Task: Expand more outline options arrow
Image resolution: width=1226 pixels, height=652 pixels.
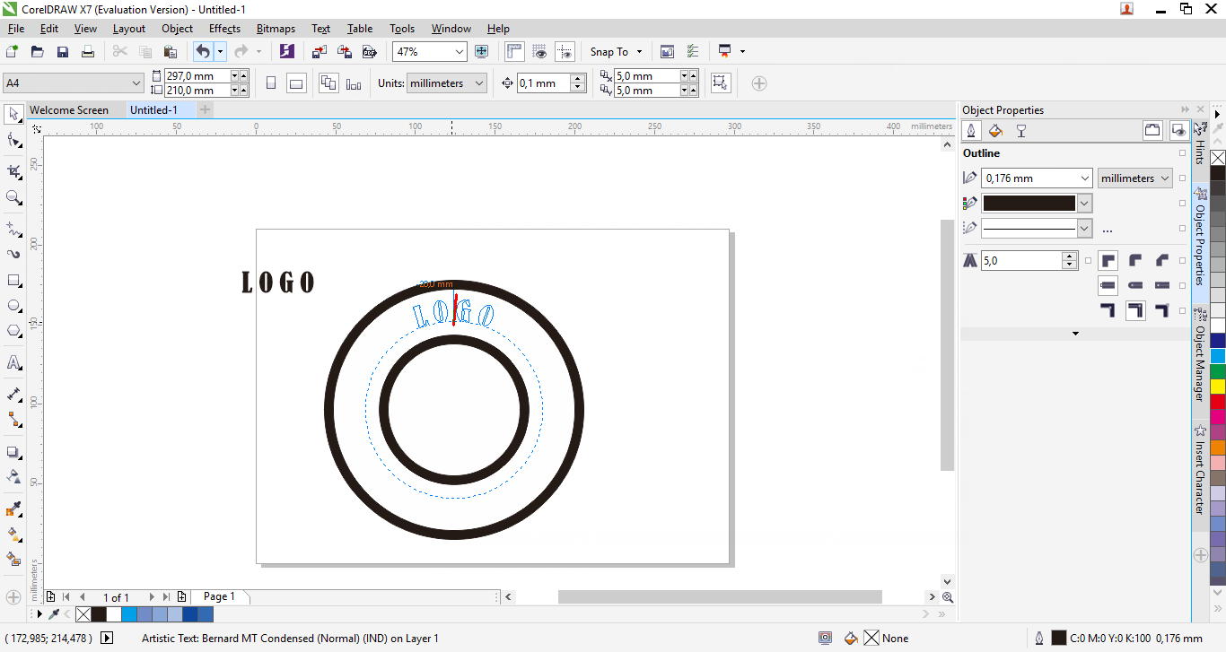Action: click(x=1075, y=334)
